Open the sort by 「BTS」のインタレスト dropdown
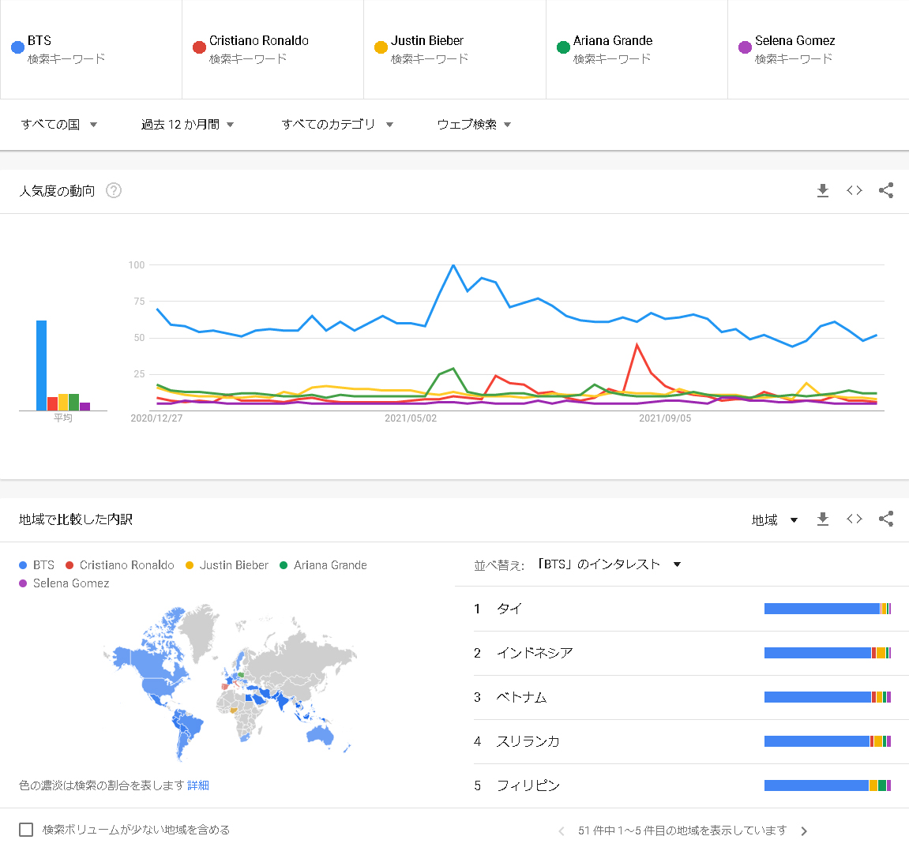Viewport: 909px width, 851px height. pyautogui.click(x=609, y=564)
